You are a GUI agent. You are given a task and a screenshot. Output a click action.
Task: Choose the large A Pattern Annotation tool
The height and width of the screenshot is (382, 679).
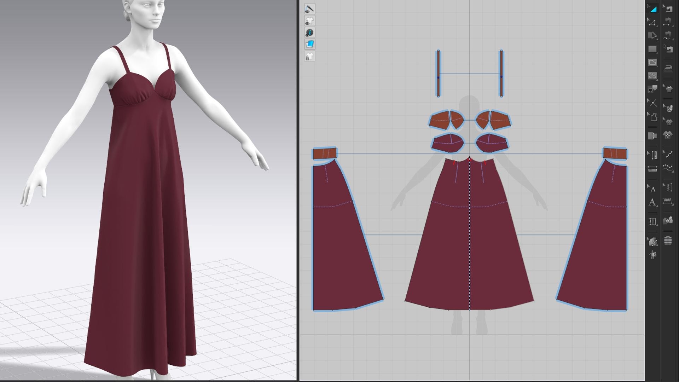point(652,202)
